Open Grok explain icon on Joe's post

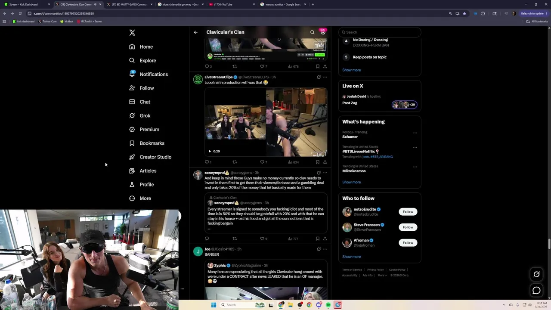(319, 249)
